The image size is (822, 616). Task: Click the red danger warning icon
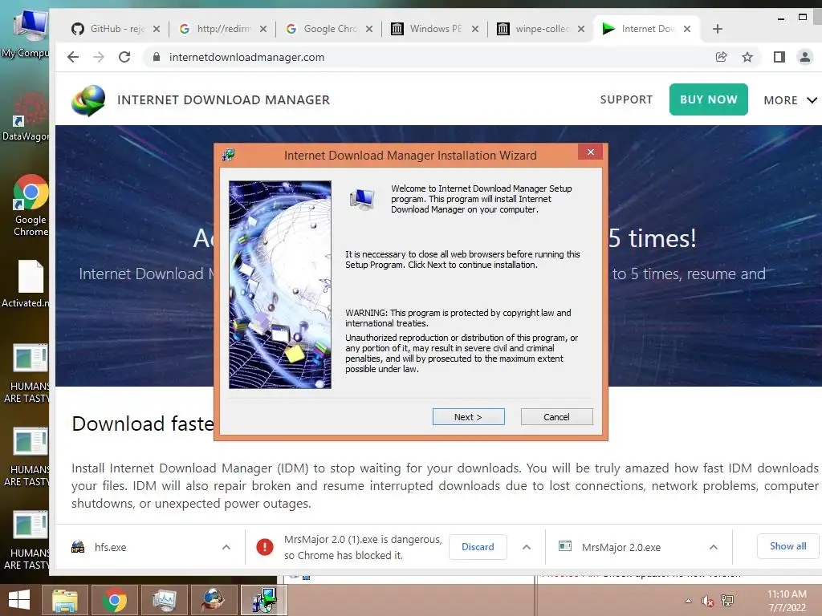pos(265,547)
